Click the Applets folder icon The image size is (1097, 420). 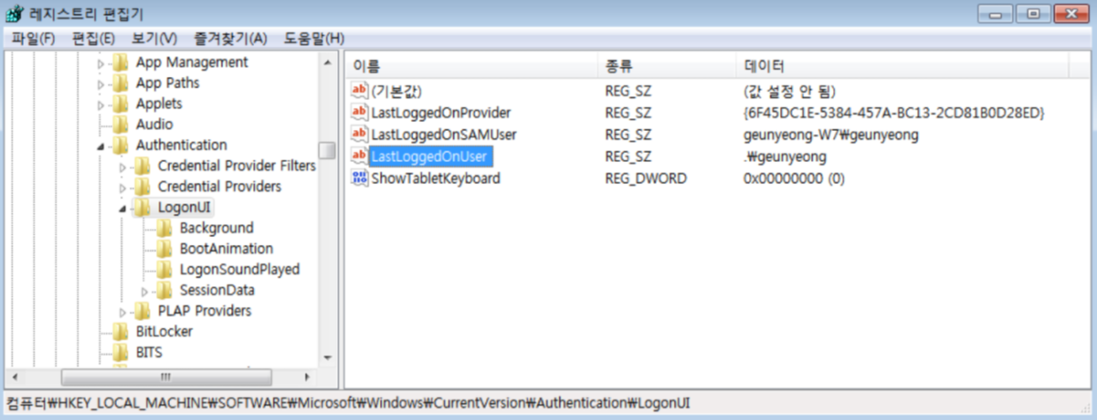pyautogui.click(x=120, y=103)
